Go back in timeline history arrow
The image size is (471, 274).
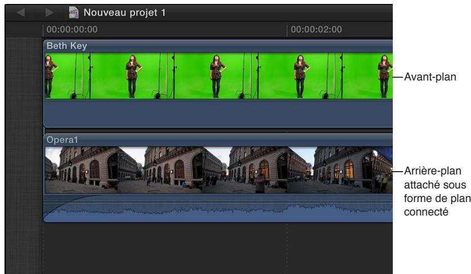[21, 12]
